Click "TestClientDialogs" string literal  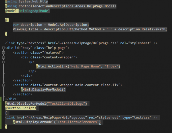coord(66,104)
